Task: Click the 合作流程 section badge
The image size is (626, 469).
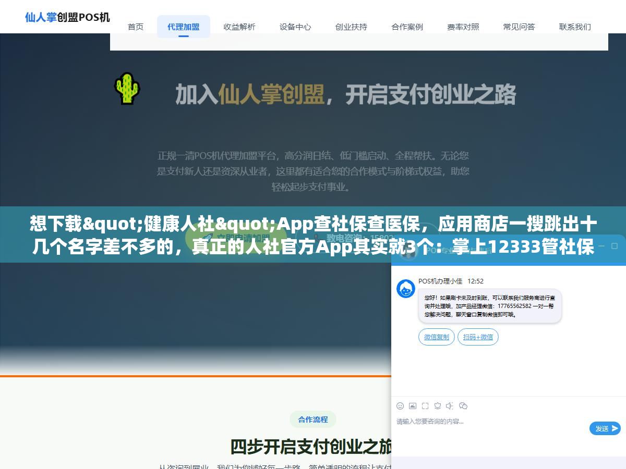Action: [x=313, y=419]
